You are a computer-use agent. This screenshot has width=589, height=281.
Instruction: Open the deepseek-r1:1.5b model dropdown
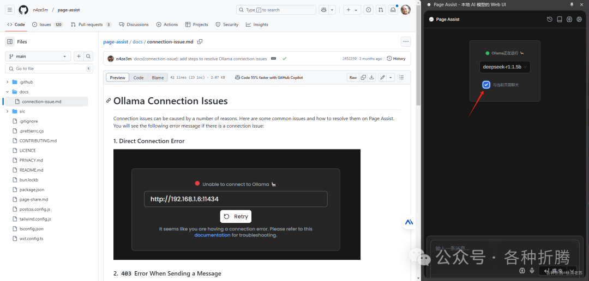tap(505, 67)
